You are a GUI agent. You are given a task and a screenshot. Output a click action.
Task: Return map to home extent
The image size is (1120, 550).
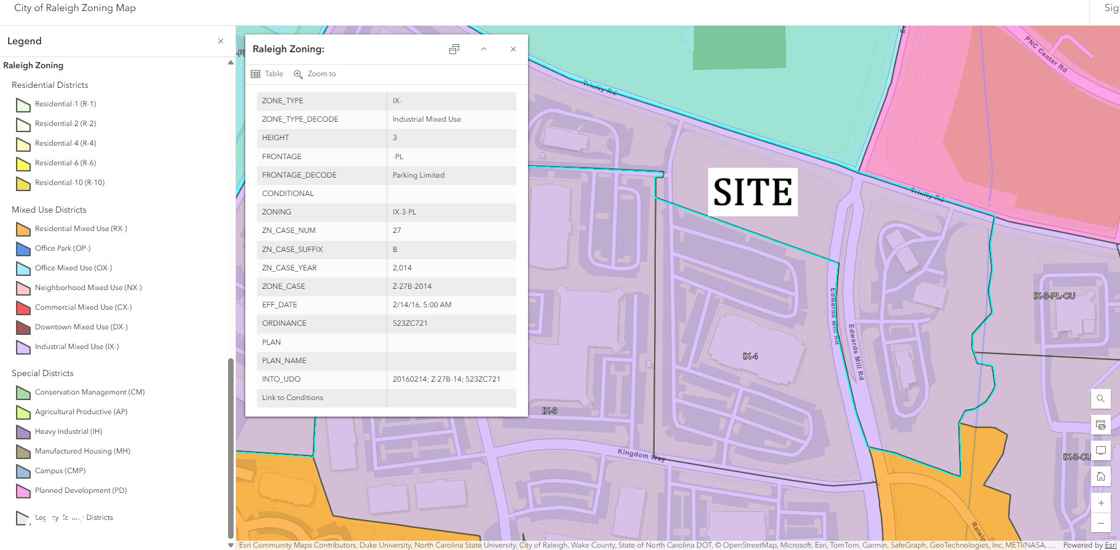point(1100,476)
